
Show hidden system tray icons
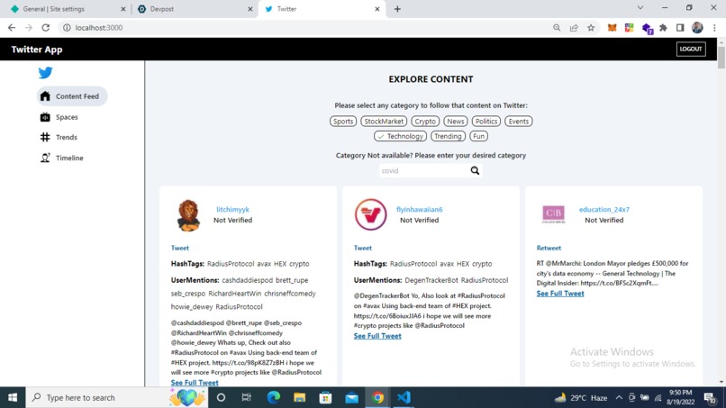tap(619, 397)
